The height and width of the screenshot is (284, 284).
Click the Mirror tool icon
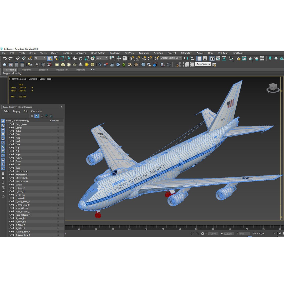pyautogui.click(x=186, y=58)
